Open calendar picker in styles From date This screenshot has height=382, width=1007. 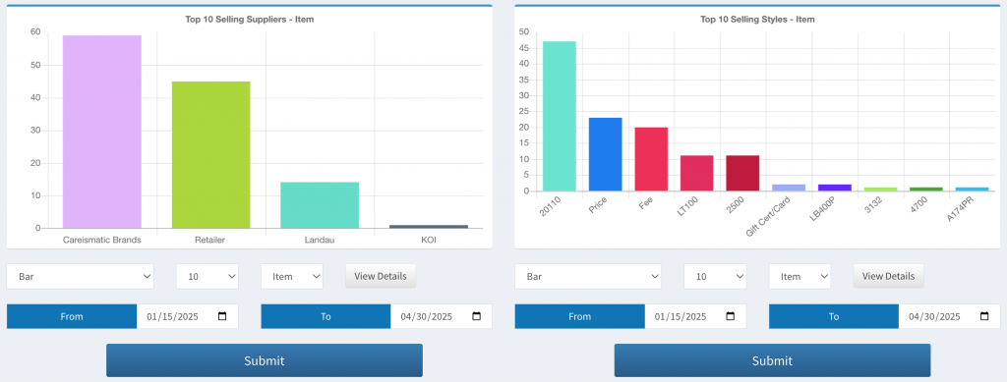pos(731,316)
